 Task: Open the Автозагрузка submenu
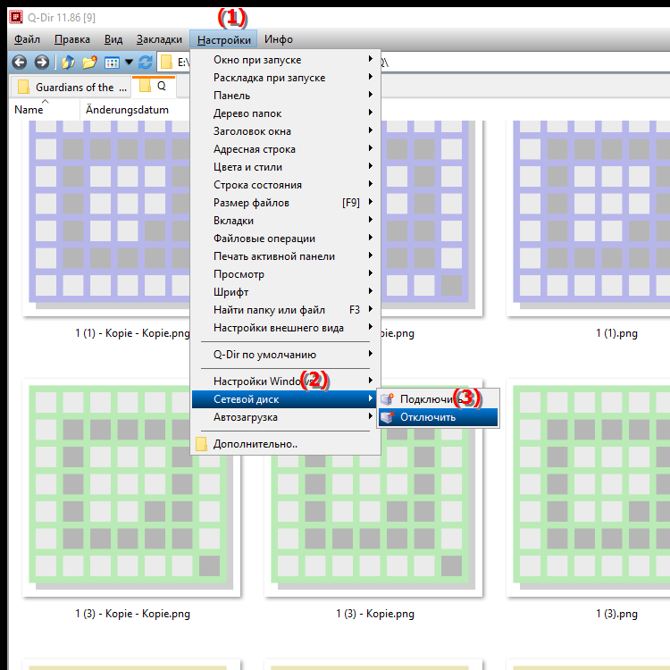pyautogui.click(x=286, y=417)
